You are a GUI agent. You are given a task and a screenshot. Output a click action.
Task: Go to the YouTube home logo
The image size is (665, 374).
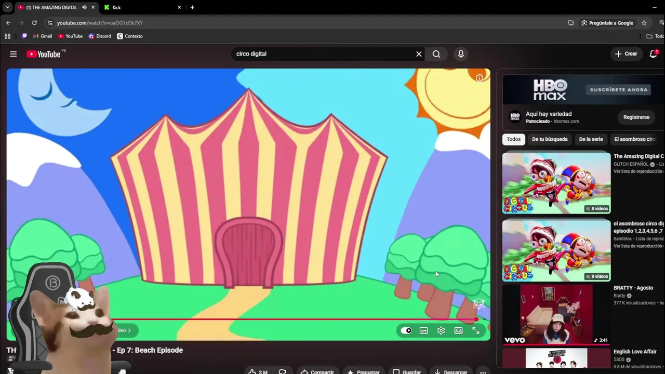(44, 54)
